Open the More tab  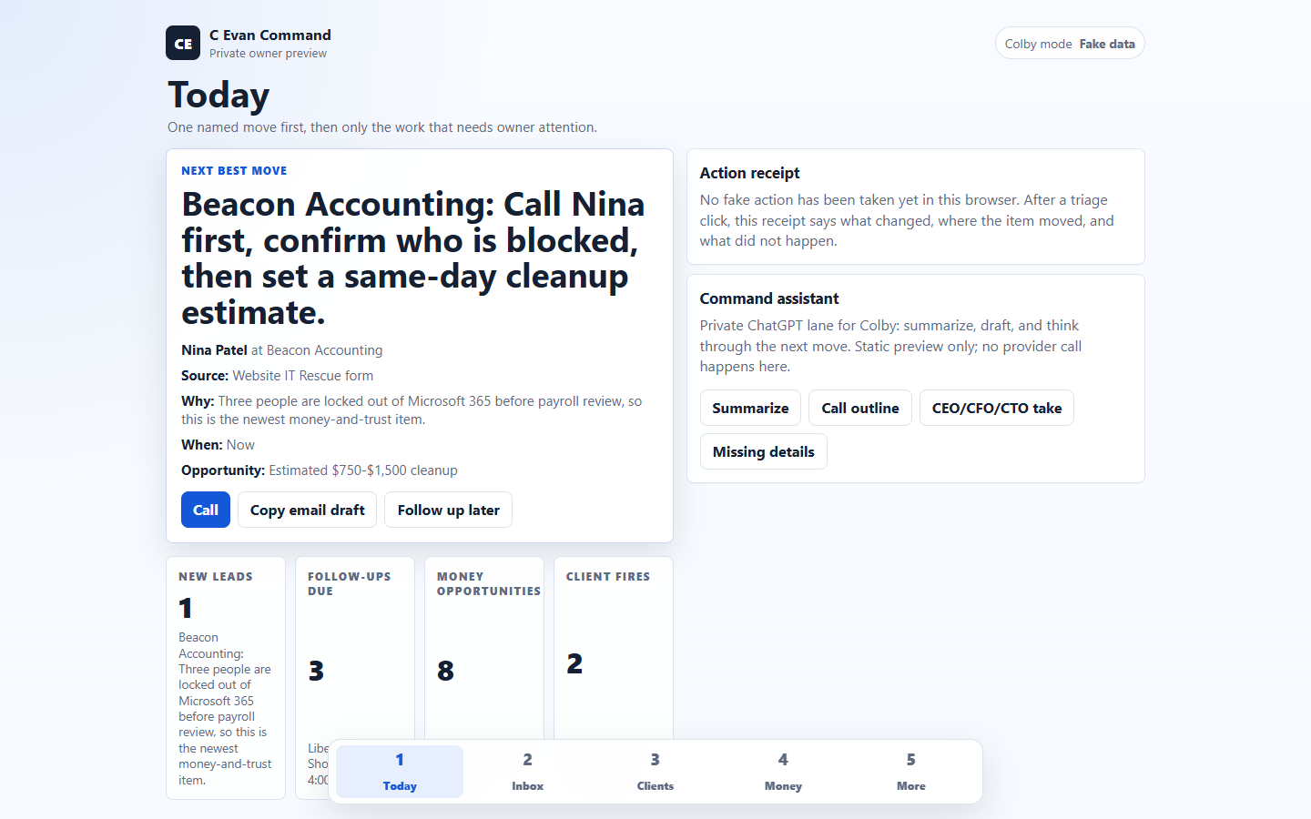(x=910, y=772)
